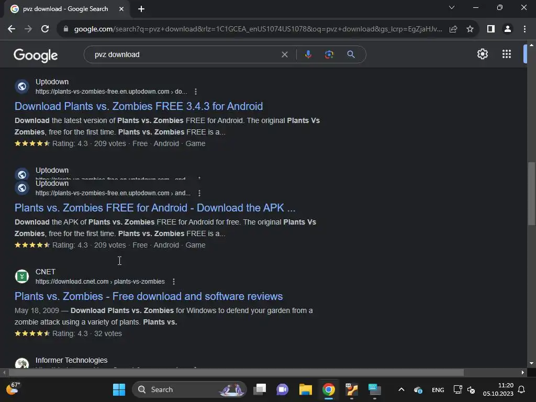Open CNET Plants vs. Zombies free download link

tap(149, 296)
